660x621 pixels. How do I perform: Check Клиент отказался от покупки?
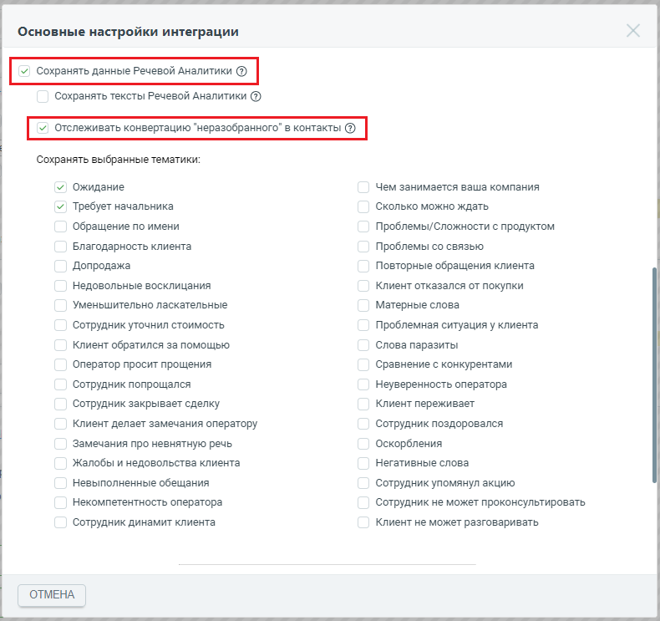pos(363,286)
